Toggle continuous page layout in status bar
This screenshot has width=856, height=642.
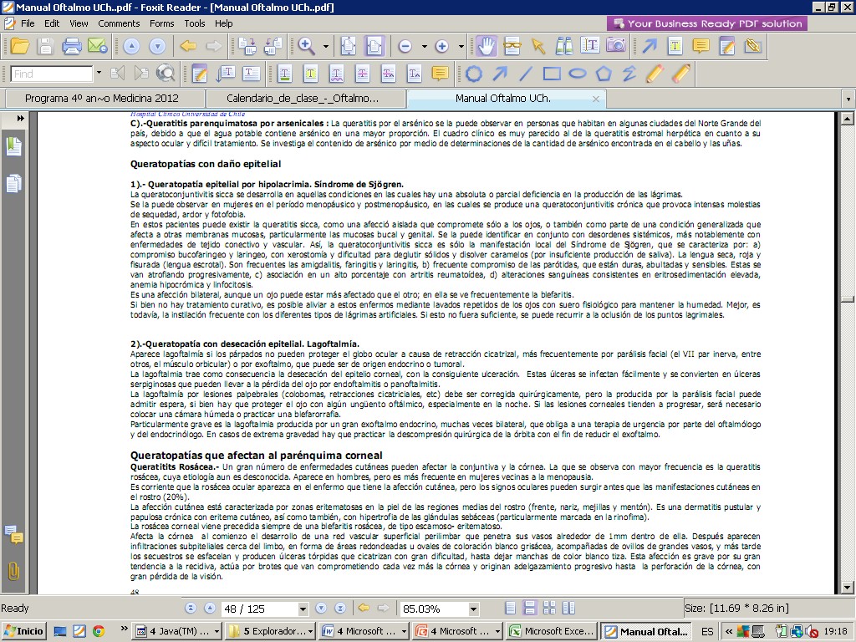[529, 609]
